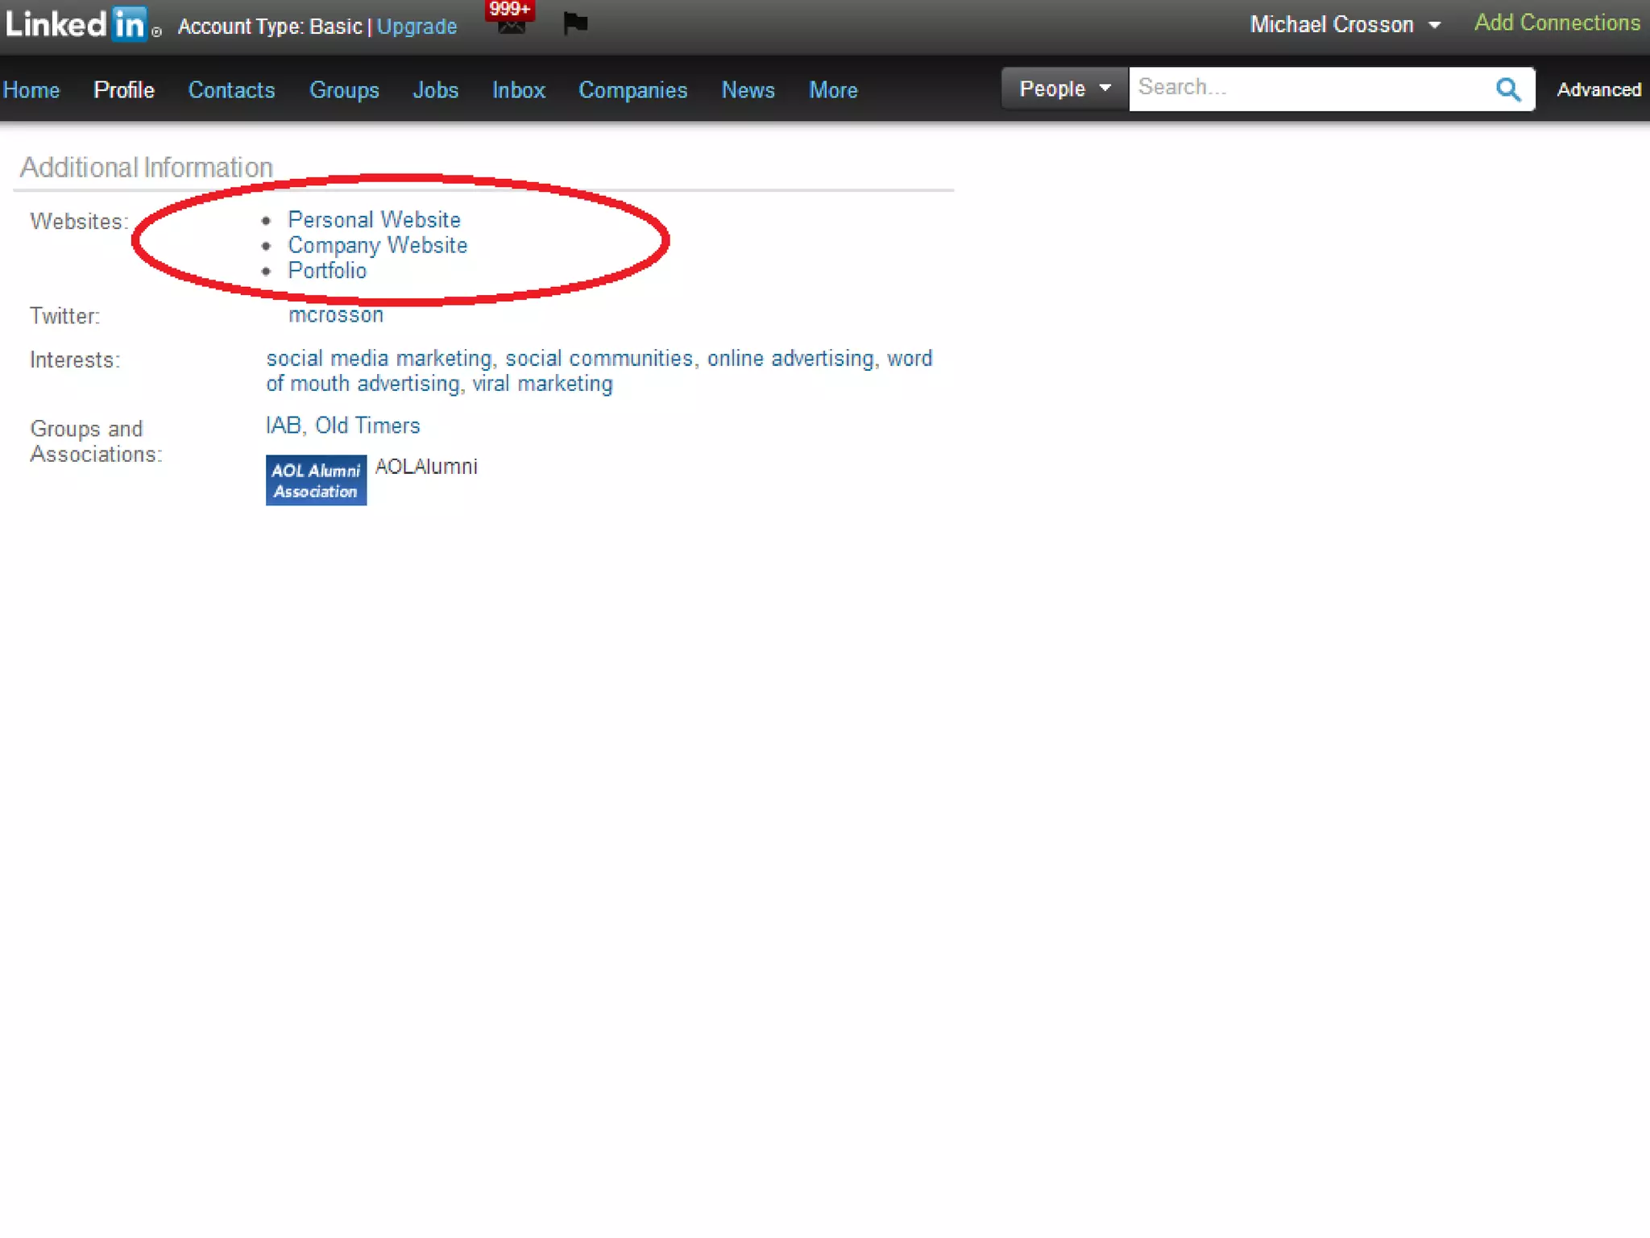Expand the People search filter dropdown
This screenshot has width=1650, height=1238.
(1063, 89)
